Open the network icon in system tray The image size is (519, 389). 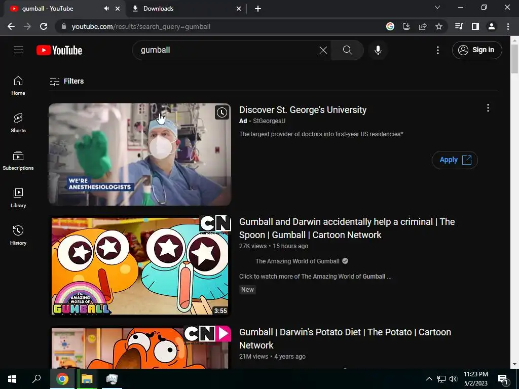click(441, 379)
